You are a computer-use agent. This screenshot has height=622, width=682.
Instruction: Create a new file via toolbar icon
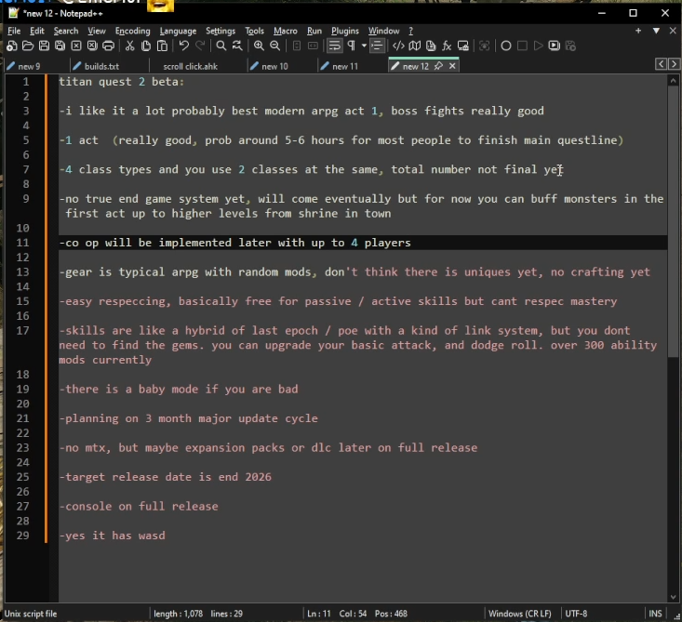12,46
